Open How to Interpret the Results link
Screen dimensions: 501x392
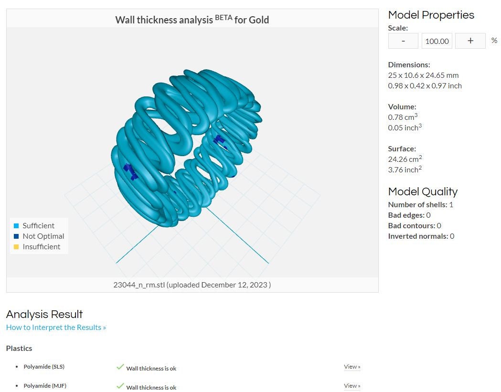pos(56,327)
